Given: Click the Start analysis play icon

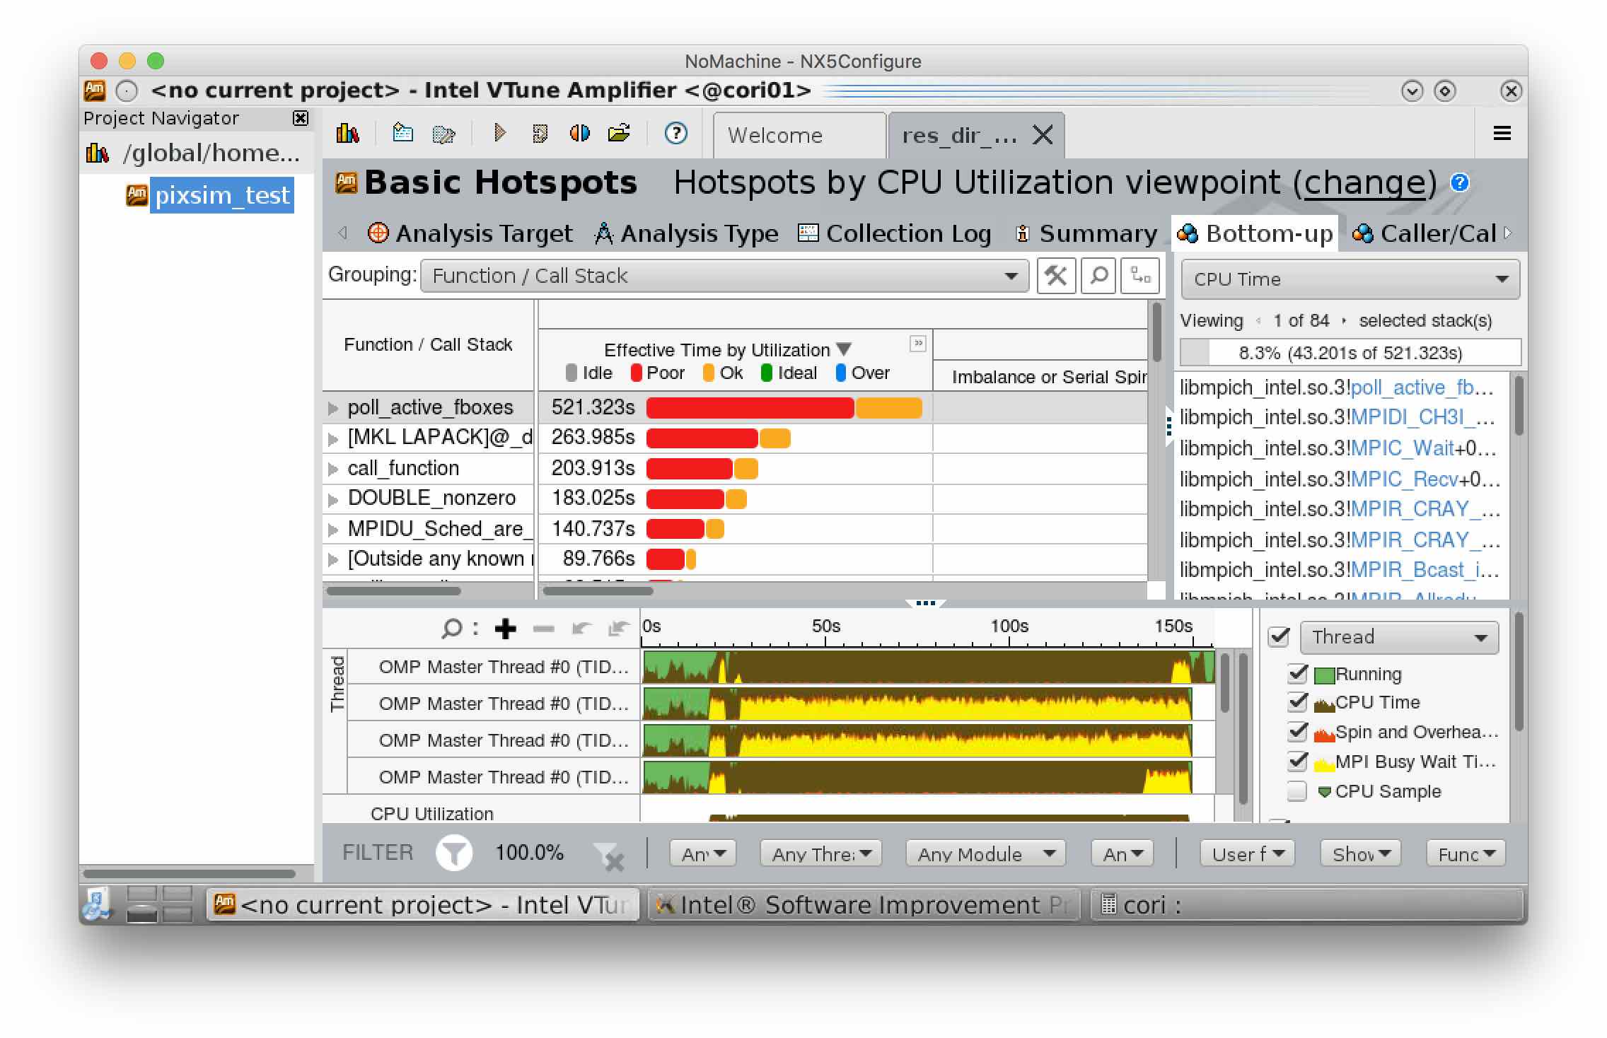Looking at the screenshot, I should click(x=499, y=133).
